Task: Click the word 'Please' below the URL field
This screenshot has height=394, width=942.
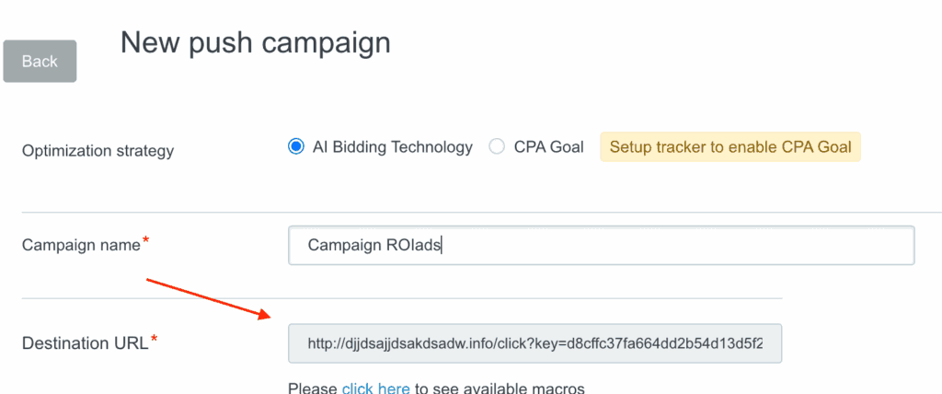Action: click(x=313, y=388)
